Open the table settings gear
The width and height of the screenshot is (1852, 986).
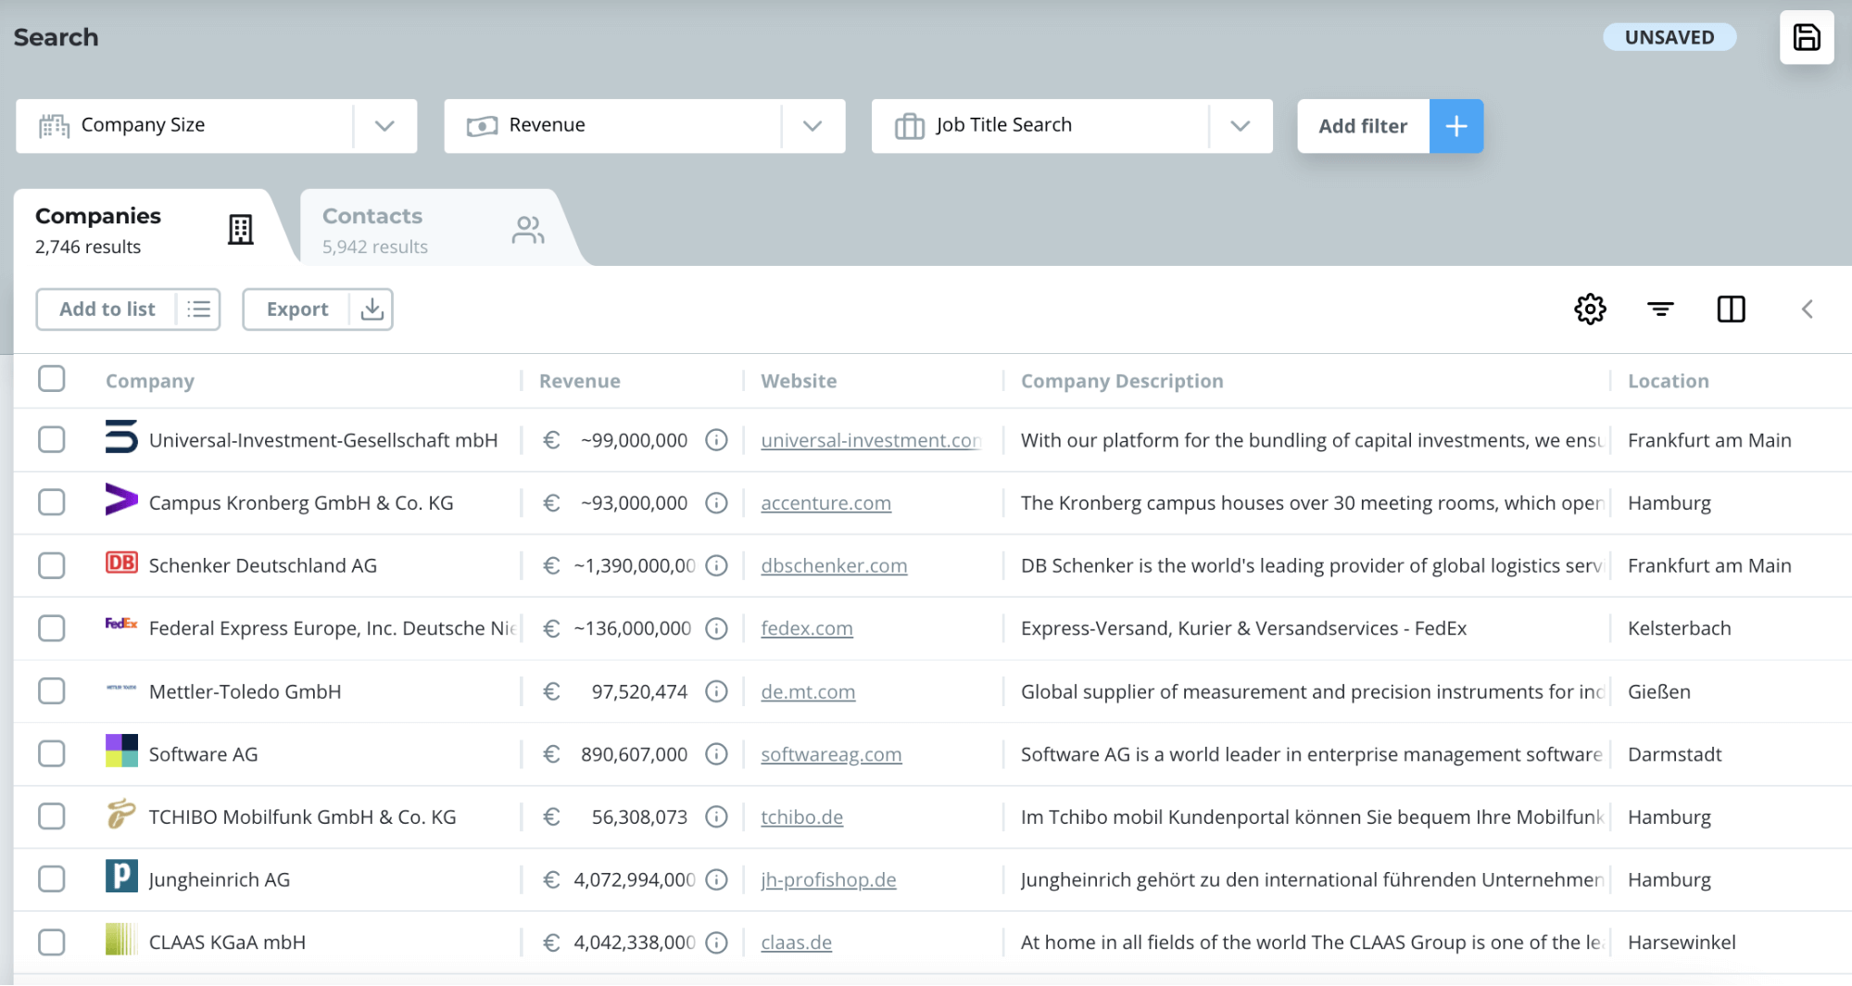1590,309
